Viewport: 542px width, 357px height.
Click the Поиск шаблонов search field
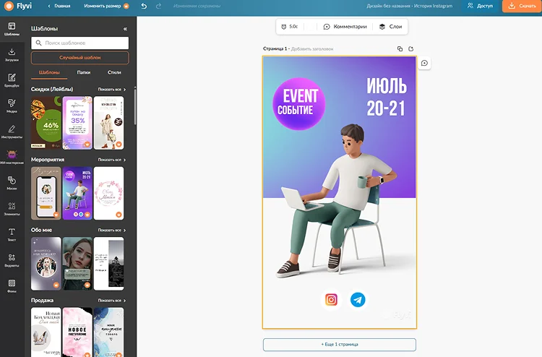[79, 43]
